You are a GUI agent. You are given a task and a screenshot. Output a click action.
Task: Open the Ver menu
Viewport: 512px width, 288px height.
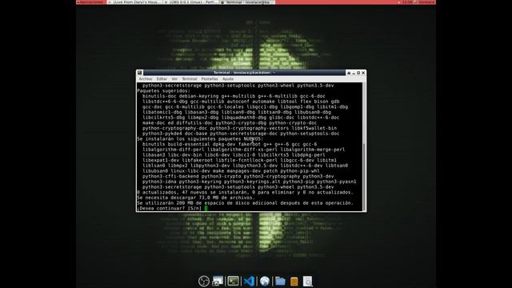tap(174, 79)
